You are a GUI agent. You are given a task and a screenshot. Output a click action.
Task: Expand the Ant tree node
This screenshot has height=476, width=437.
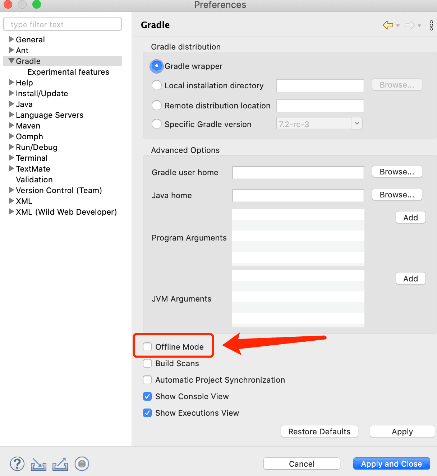tap(11, 50)
